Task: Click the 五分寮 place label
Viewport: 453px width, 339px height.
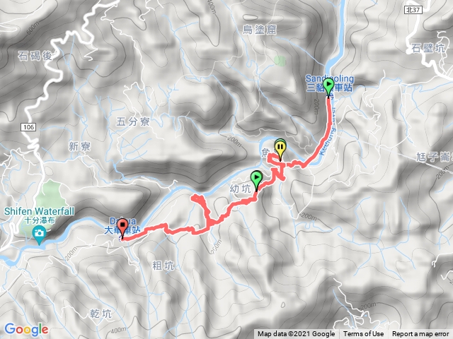Action: click(133, 121)
